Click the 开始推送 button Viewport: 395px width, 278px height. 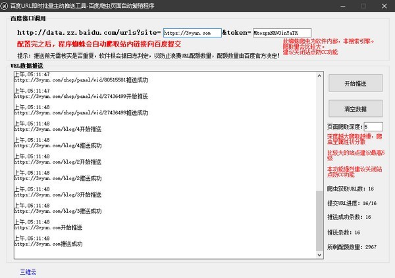(x=355, y=83)
